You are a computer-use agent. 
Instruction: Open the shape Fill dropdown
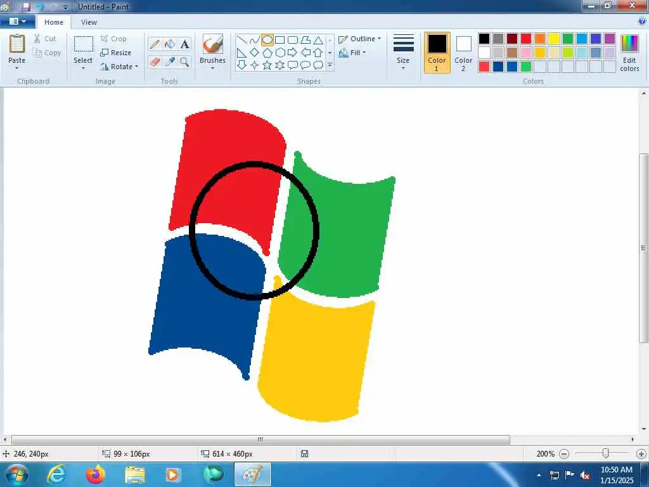(x=352, y=53)
